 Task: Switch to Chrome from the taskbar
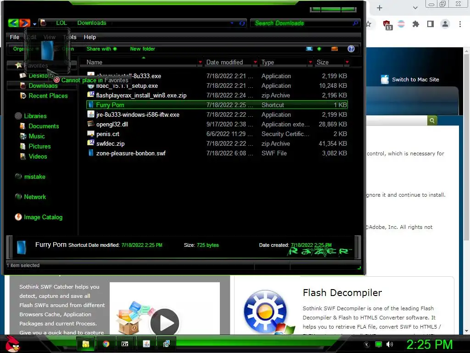coord(106,344)
